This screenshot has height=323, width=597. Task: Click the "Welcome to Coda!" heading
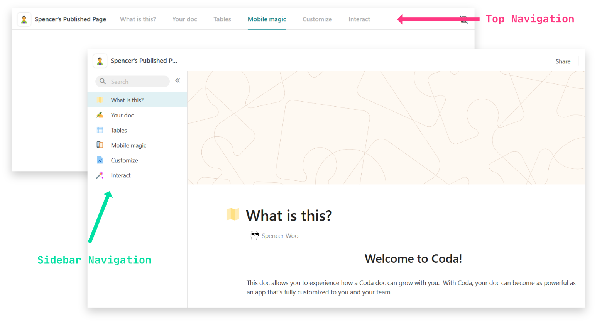[x=413, y=258]
